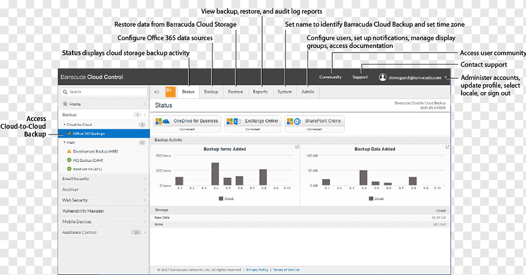Click the OneDrive for Business button
This screenshot has width=526, height=275.
click(187, 124)
